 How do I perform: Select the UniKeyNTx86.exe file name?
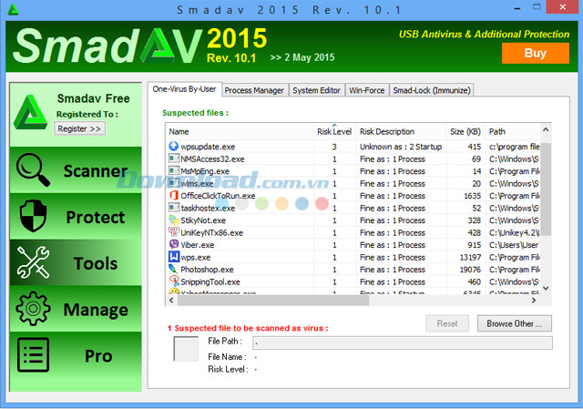click(211, 233)
